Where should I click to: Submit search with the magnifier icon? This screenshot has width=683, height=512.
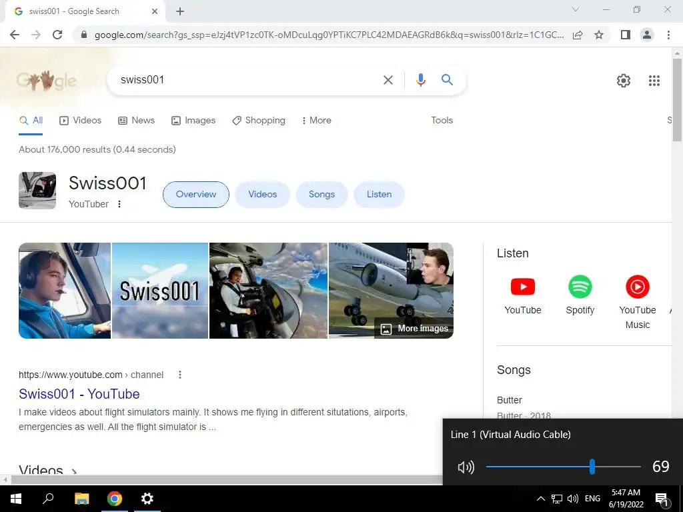[447, 80]
